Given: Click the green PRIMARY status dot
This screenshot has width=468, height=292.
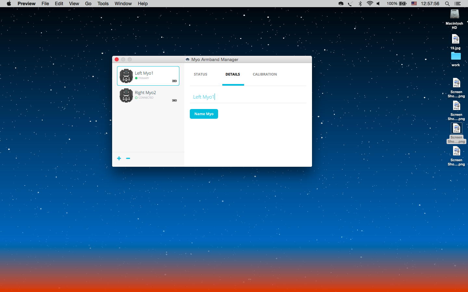Looking at the screenshot, I should pos(136,78).
